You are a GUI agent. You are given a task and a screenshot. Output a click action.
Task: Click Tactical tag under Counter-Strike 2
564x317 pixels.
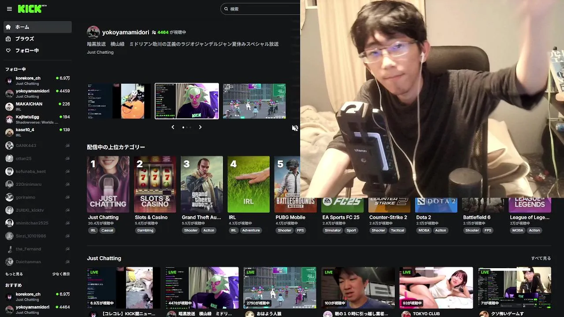(x=397, y=230)
